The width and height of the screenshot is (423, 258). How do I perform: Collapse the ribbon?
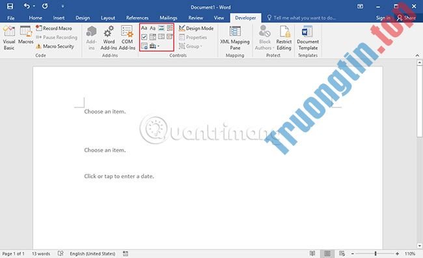[x=417, y=55]
